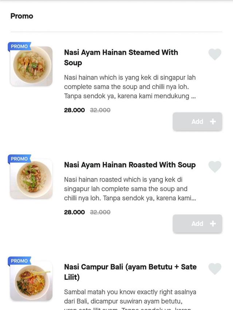Image resolution: width=233 pixels, height=310 pixels.
Task: Open the Nasi Ayam Hainan Steamed item title
Action: [x=121, y=57]
